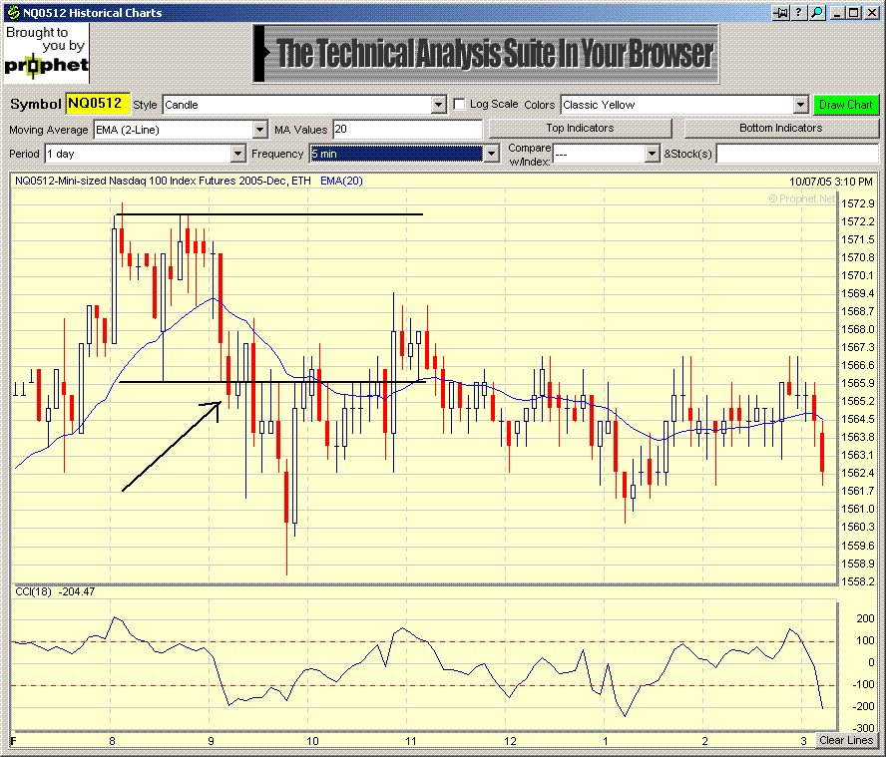The width and height of the screenshot is (886, 757).
Task: Click the Clear Lines button
Action: 846,740
